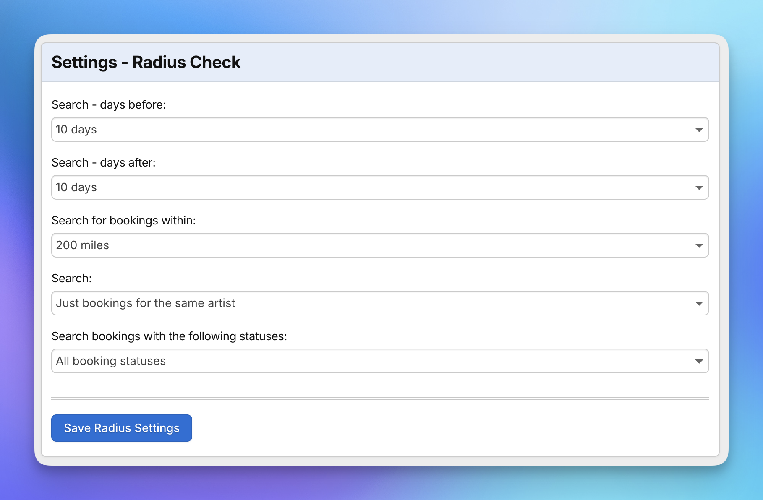Click the 'Settings - Radius Check' heading
This screenshot has height=500, width=763.
(146, 62)
